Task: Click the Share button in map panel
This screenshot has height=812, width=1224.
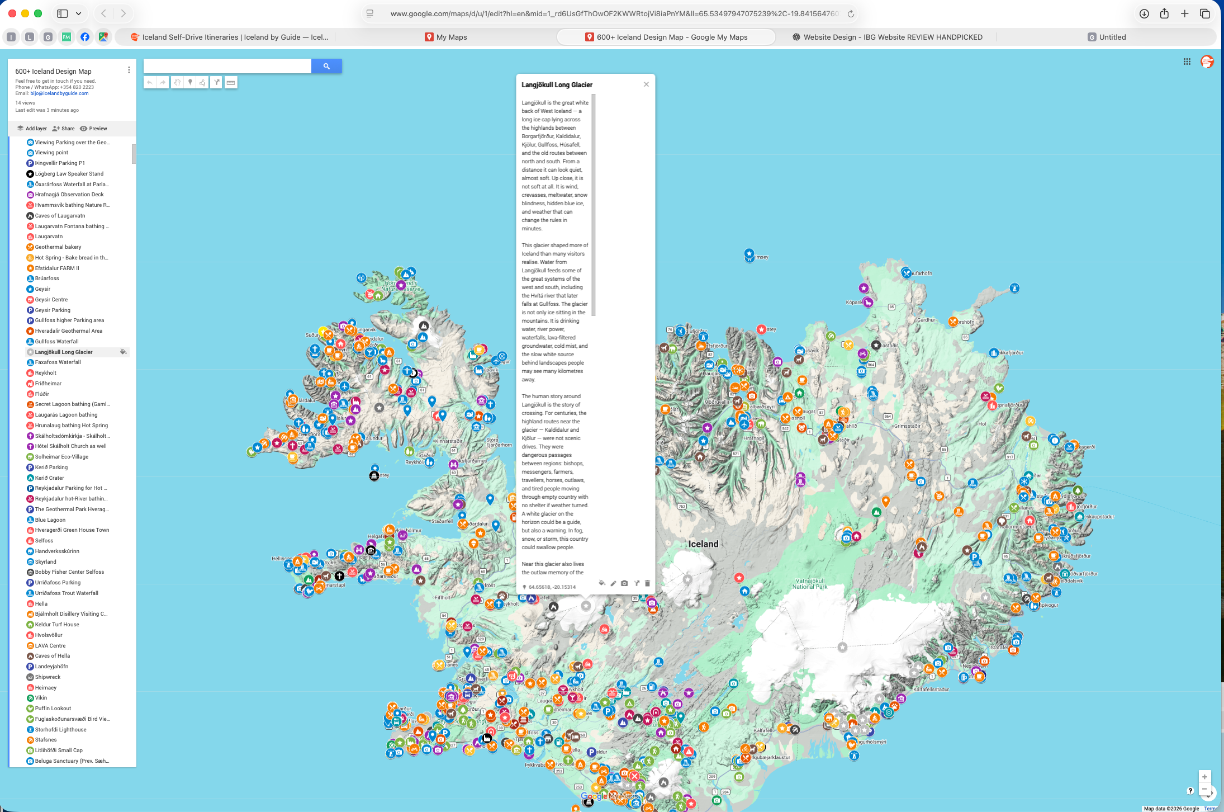Action: [63, 129]
